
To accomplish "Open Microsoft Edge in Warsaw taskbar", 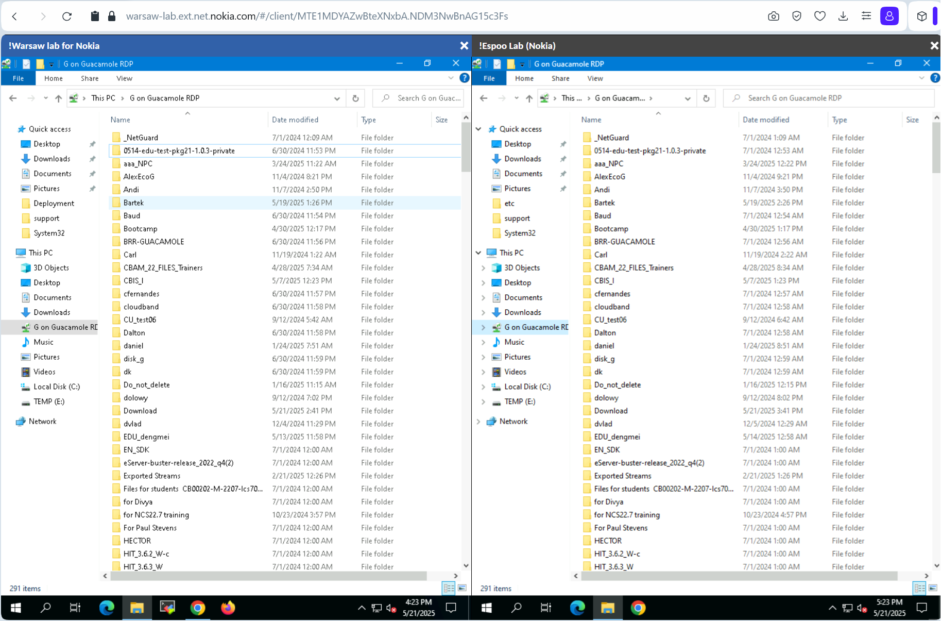I will pos(107,608).
